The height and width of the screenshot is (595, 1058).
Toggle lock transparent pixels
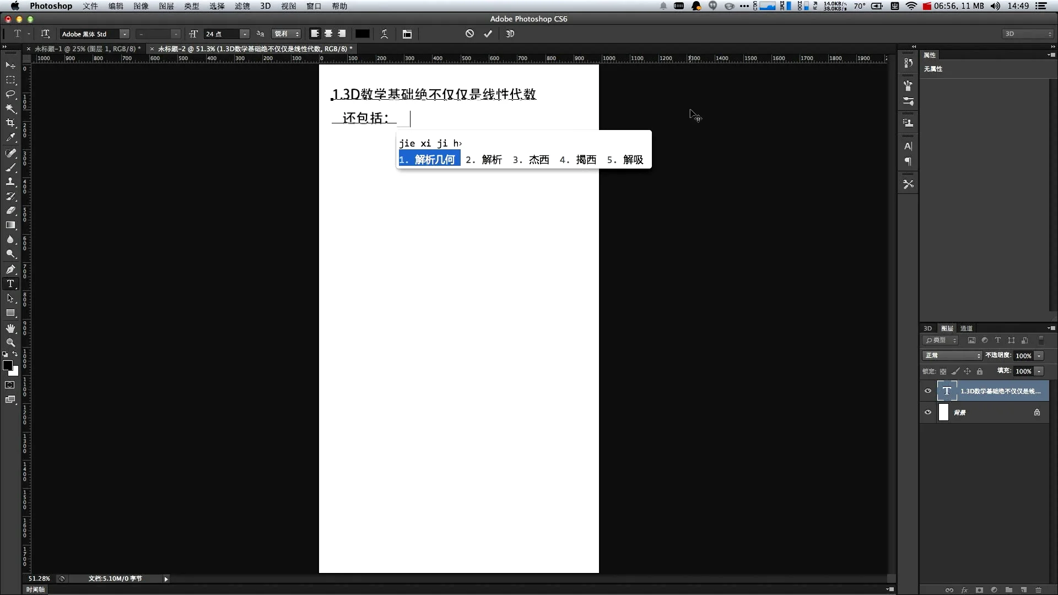tap(943, 371)
